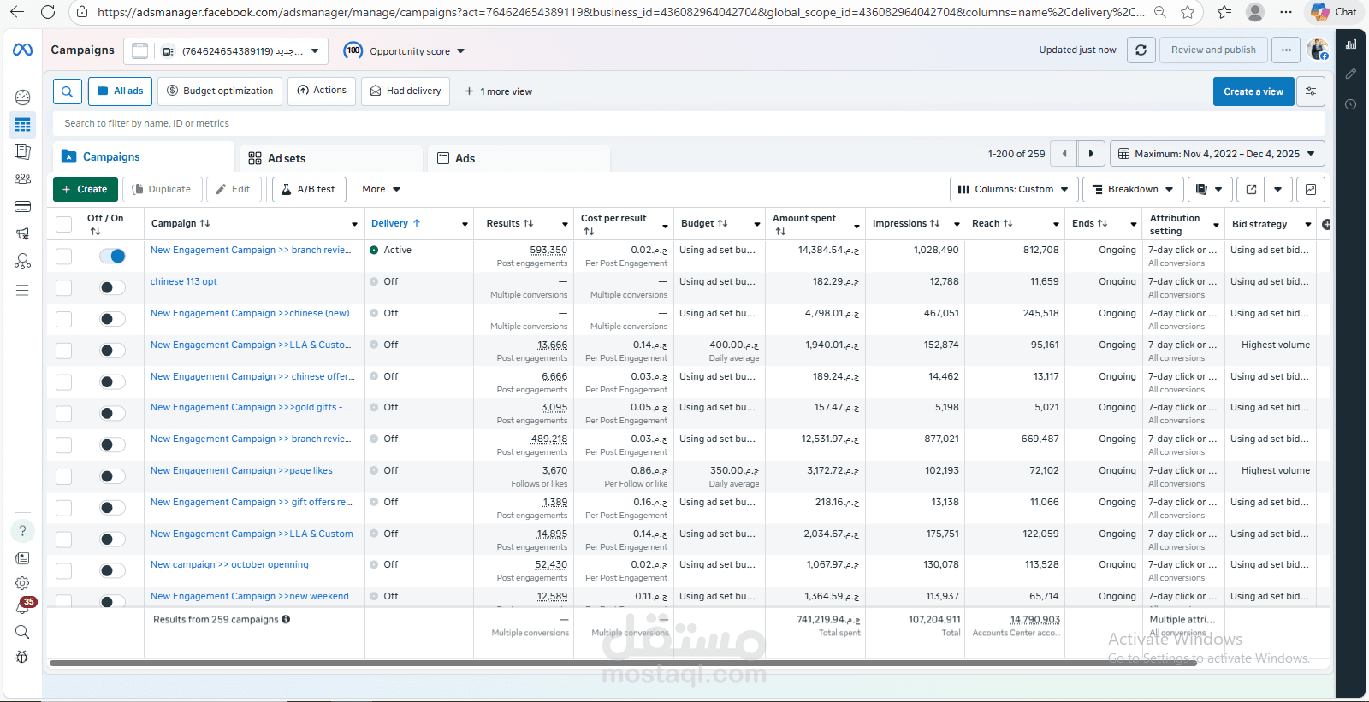Check the gift offers campaign row checkbox
Image resolution: width=1369 pixels, height=702 pixels.
[64, 508]
